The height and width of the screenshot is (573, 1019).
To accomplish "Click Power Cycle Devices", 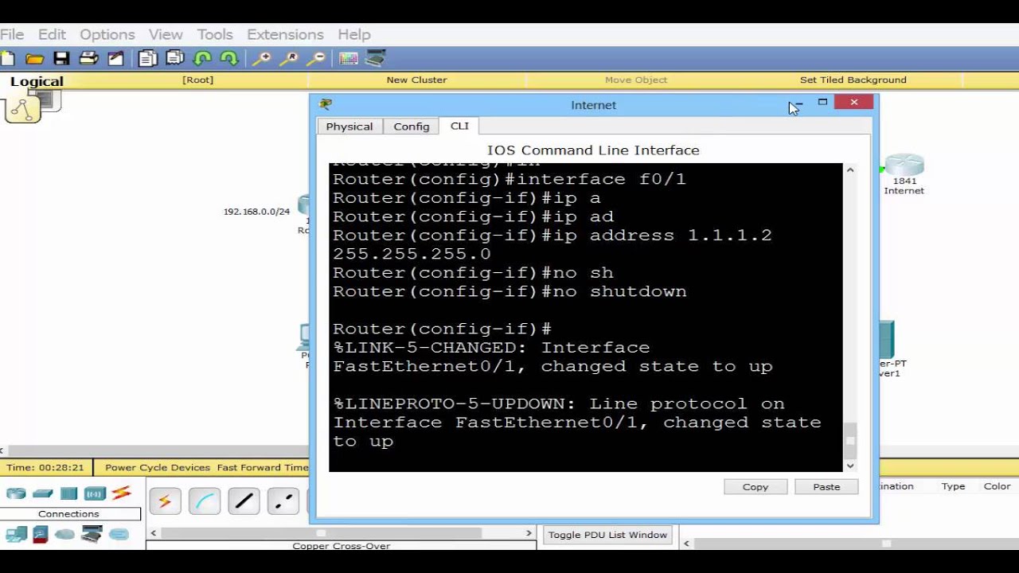I will click(x=158, y=467).
